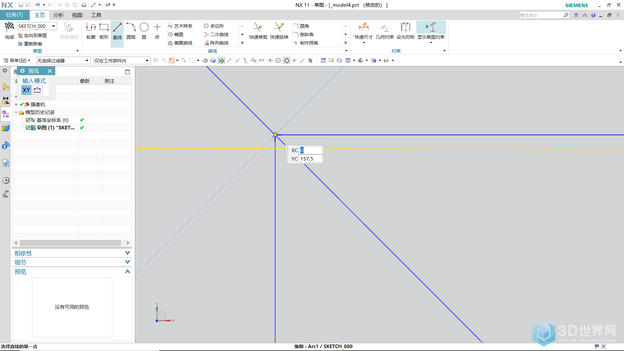Click the navigator horizontal scrollbar thumb
Screen dimensions: 624x351
coord(70,243)
